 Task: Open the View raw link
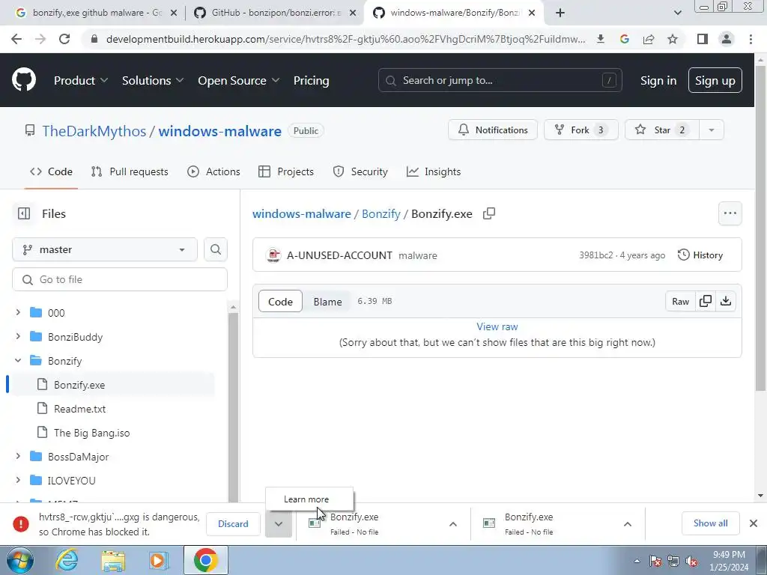pyautogui.click(x=497, y=326)
